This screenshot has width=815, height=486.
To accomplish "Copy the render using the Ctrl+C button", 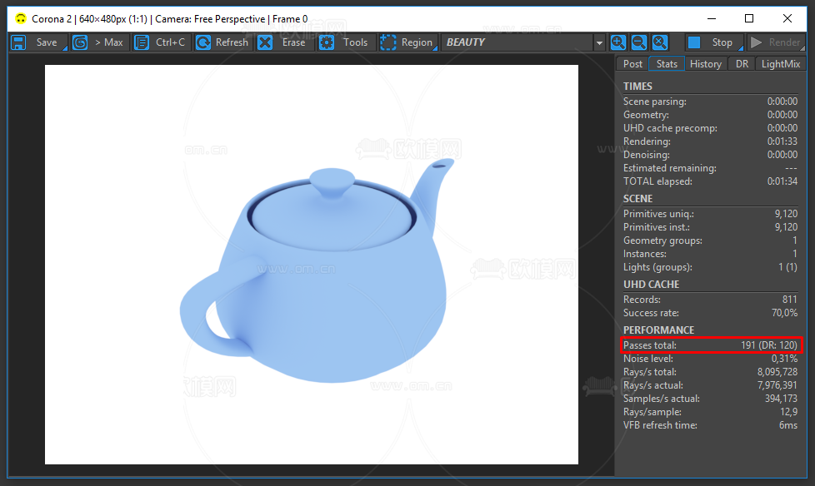I will 162,42.
